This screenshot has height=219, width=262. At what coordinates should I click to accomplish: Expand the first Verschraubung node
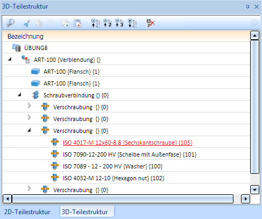tap(29, 105)
